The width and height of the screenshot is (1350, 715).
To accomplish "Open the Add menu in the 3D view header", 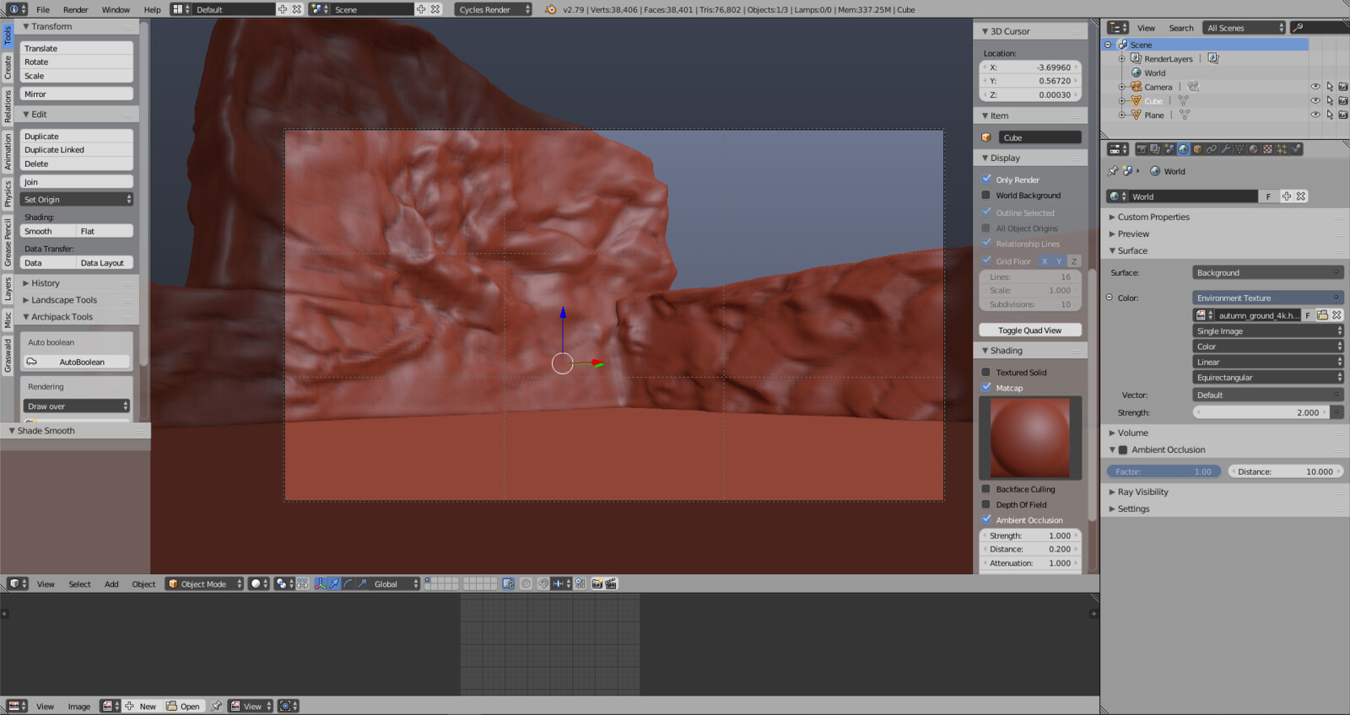I will click(x=111, y=583).
